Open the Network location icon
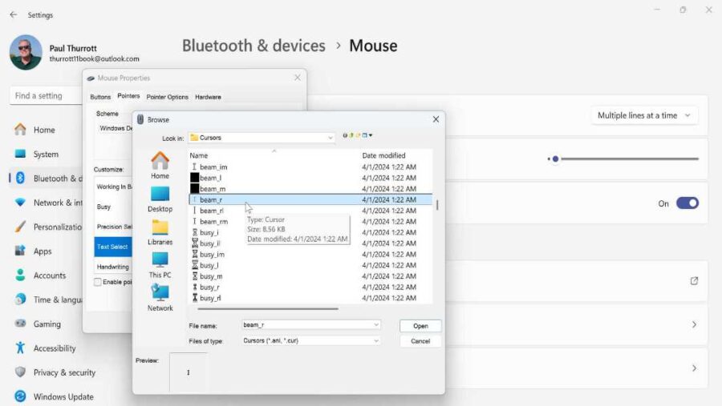The image size is (722, 406). [x=160, y=294]
